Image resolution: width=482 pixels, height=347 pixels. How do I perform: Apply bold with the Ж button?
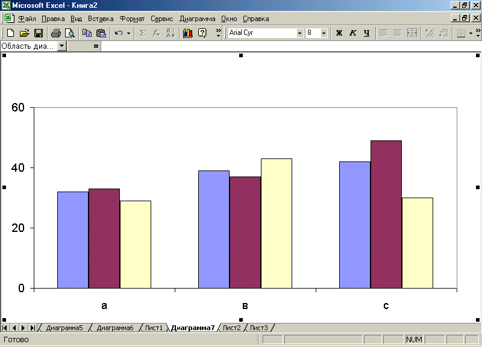tap(339, 33)
